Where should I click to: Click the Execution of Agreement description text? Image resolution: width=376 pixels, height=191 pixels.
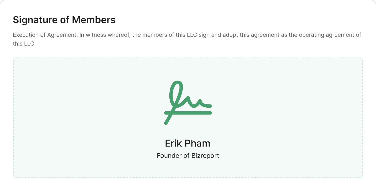coord(187,35)
